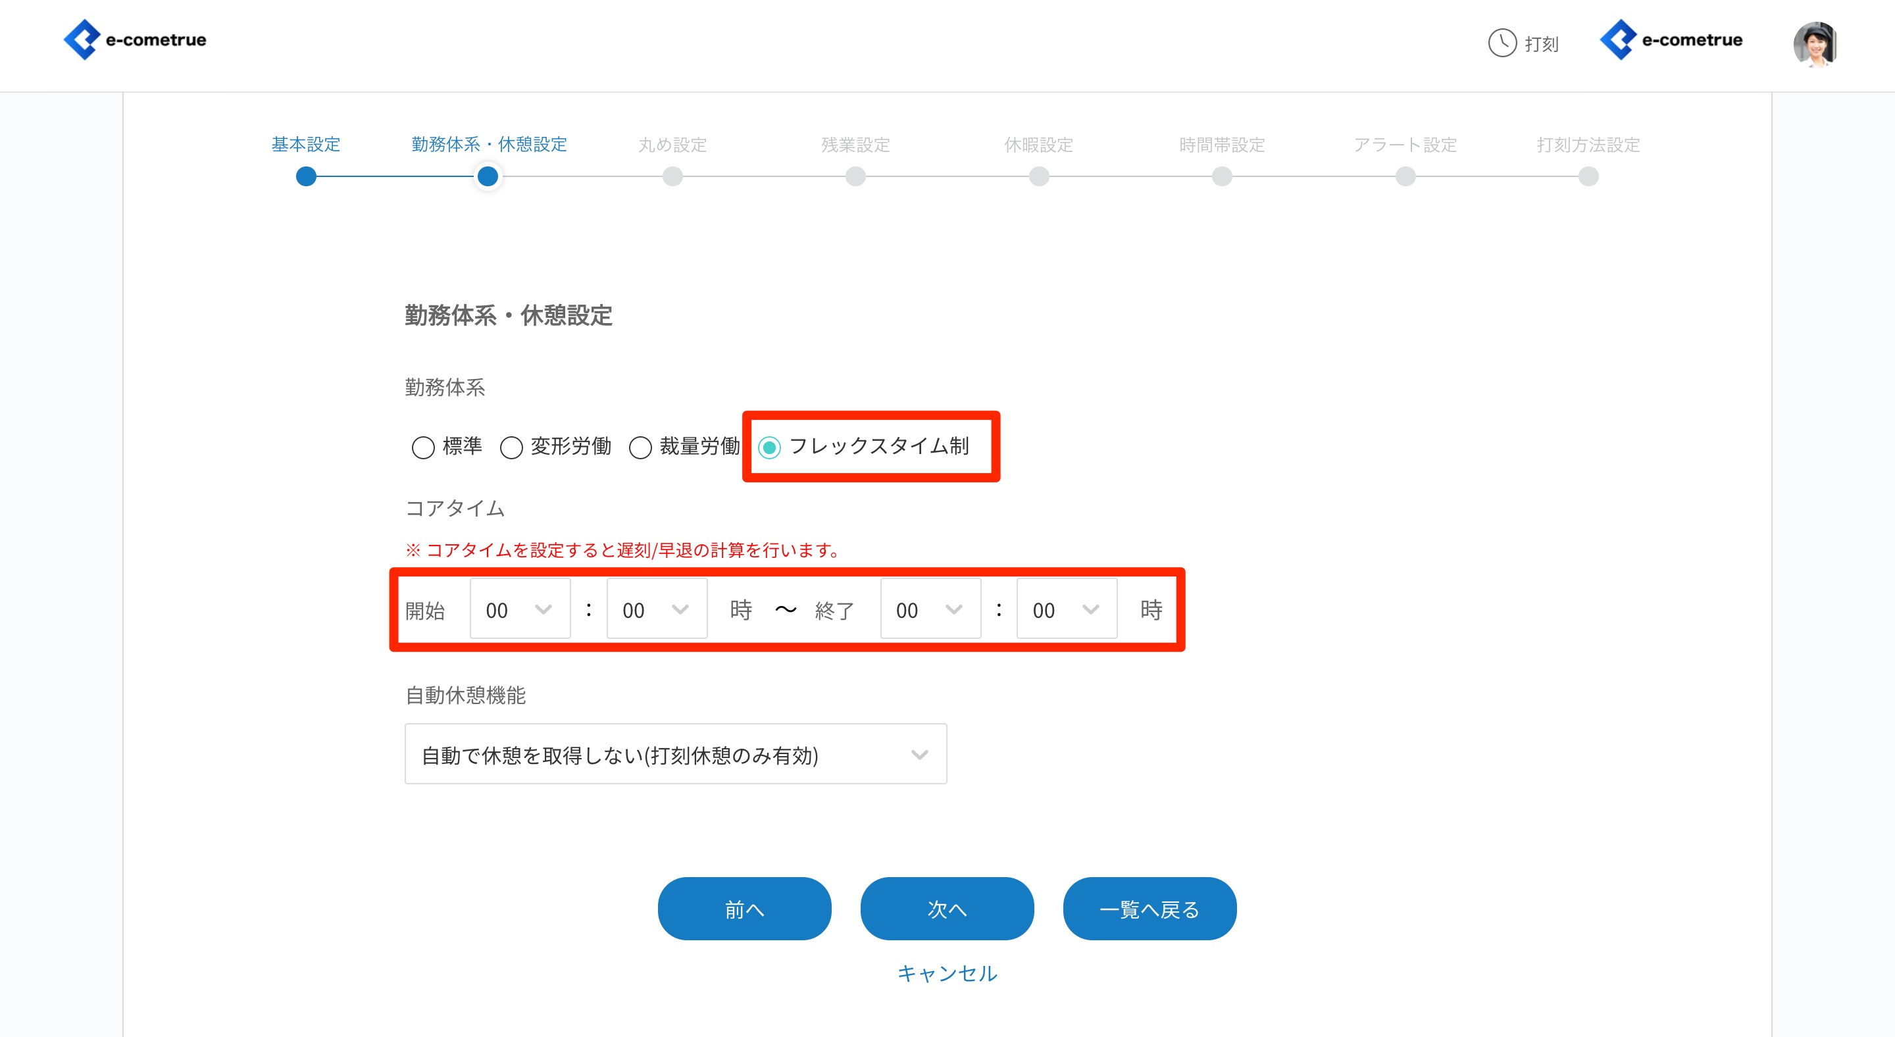Click the 丸め設定 step circle
The height and width of the screenshot is (1037, 1895).
point(672,176)
